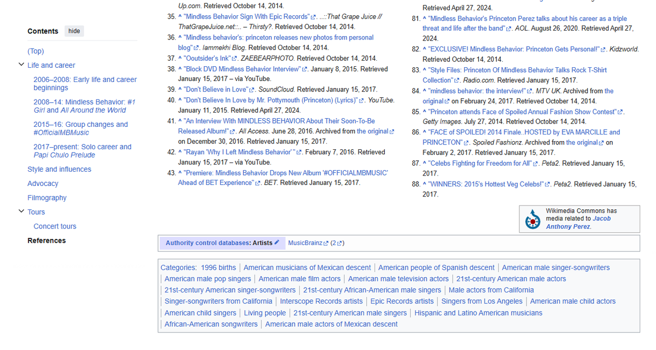
Task: Open 2017–present: Solo career section link
Action: (x=83, y=151)
